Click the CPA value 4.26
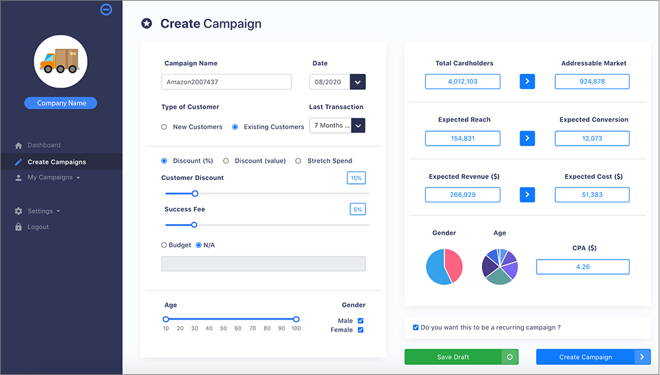The width and height of the screenshot is (660, 375). [583, 267]
